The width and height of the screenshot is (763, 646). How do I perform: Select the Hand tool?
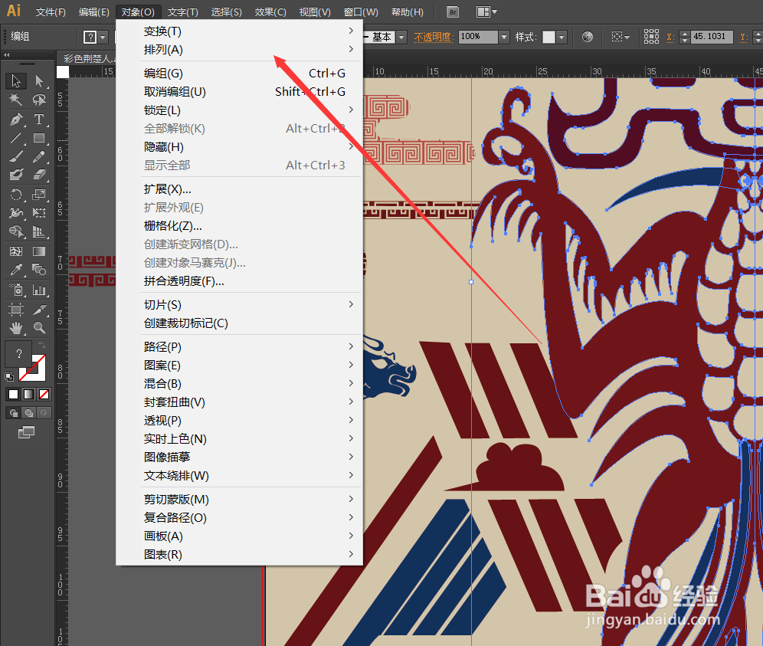coord(16,328)
